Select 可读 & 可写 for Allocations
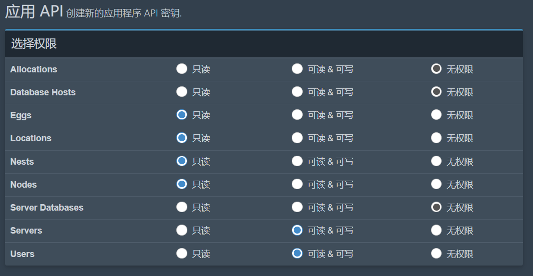The image size is (533, 276). pyautogui.click(x=297, y=69)
